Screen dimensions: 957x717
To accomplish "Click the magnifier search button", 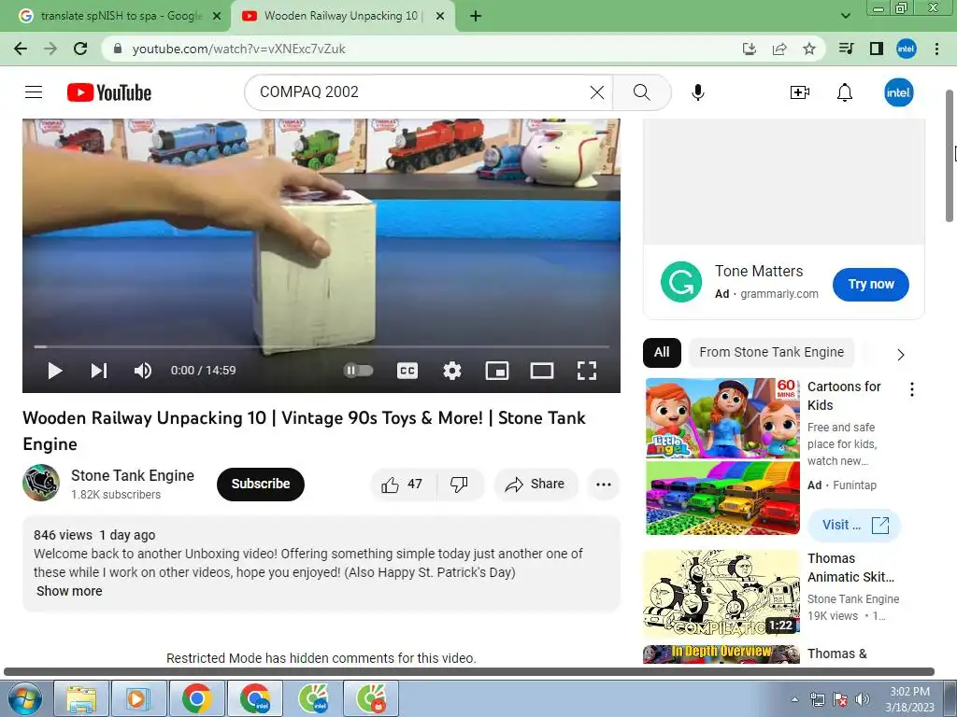I will (x=641, y=92).
